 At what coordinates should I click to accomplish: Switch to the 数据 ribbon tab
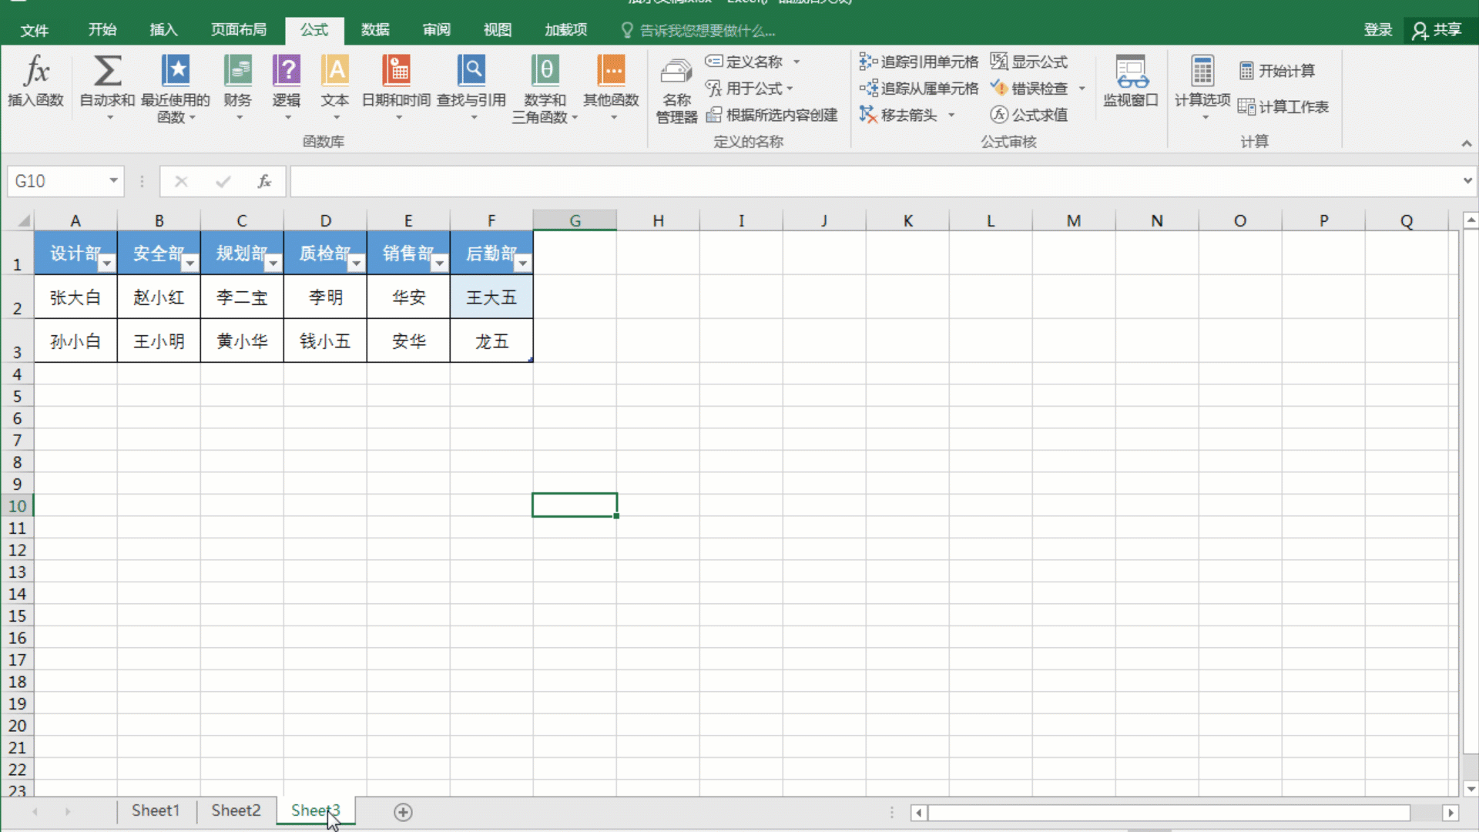click(375, 29)
